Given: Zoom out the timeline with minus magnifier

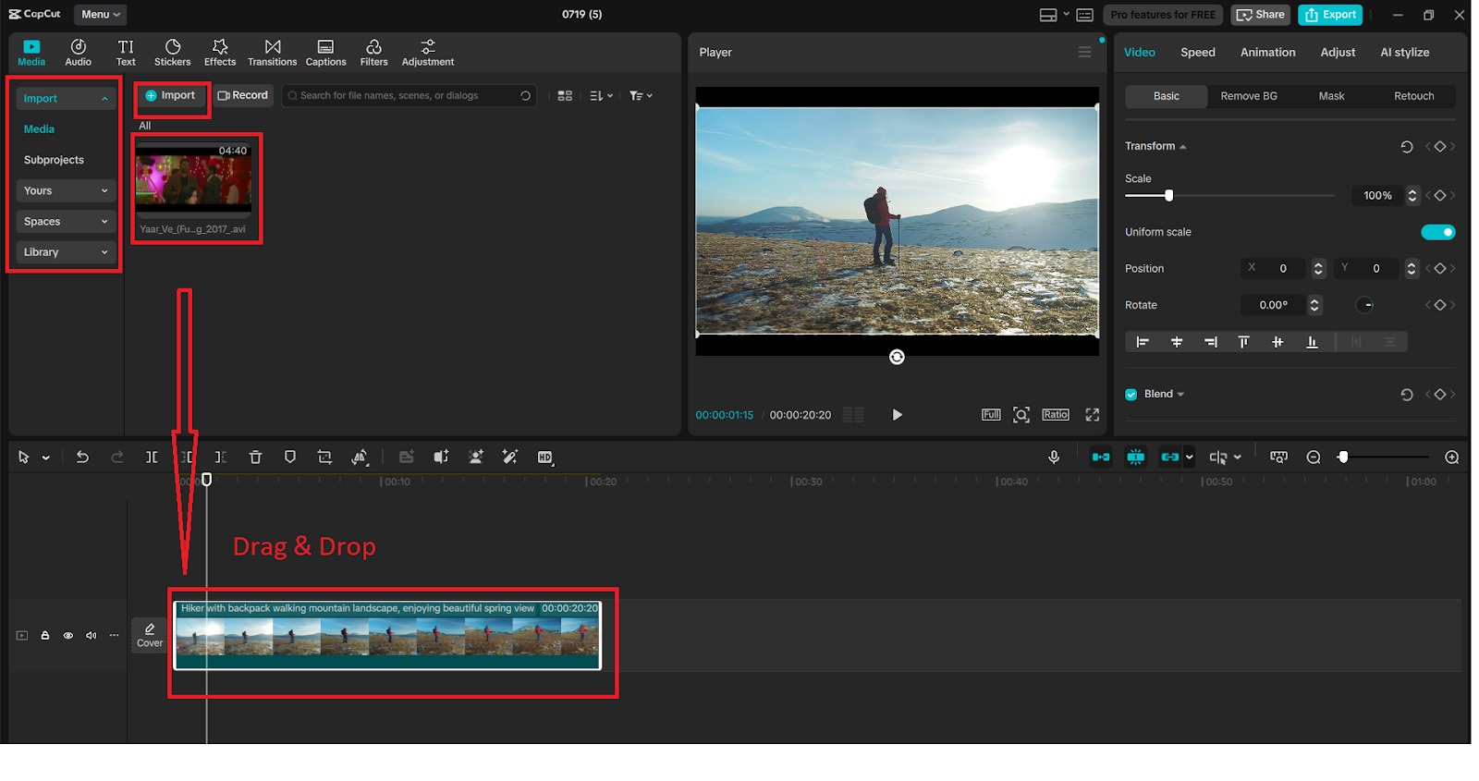Looking at the screenshot, I should [x=1314, y=457].
